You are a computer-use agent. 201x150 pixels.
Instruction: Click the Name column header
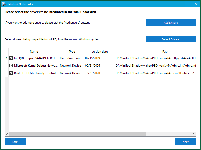[x=34, y=52]
